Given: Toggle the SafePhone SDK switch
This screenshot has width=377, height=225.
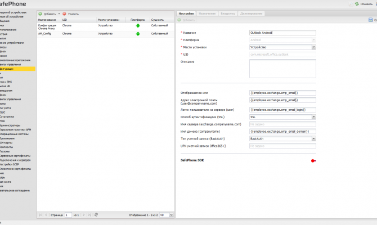Looking at the screenshot, I should [x=313, y=160].
